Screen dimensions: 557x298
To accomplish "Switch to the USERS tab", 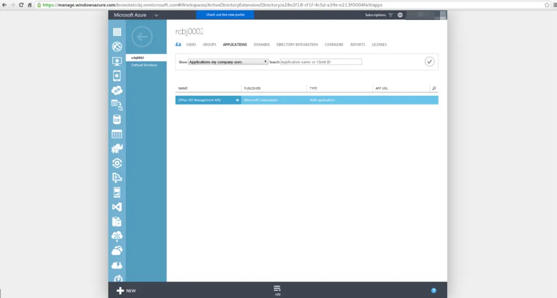I will click(x=191, y=44).
